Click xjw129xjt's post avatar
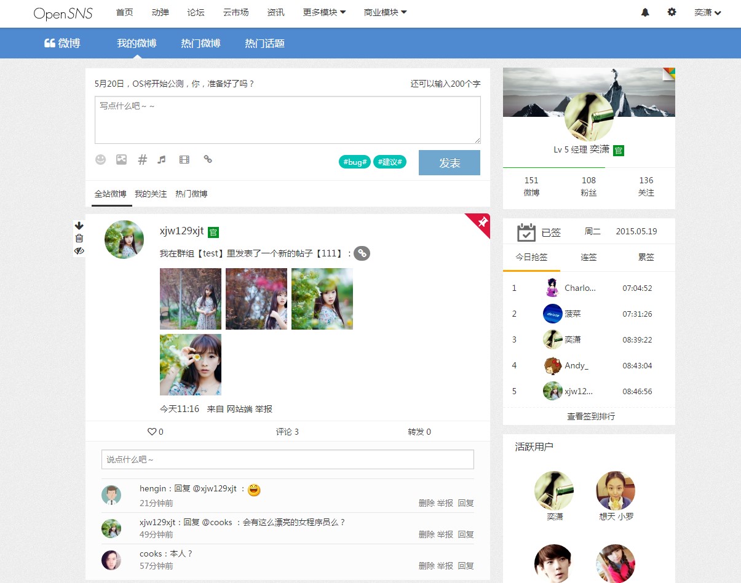The height and width of the screenshot is (583, 741). click(124, 239)
